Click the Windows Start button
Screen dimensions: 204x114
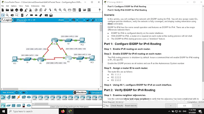tap(3, 111)
